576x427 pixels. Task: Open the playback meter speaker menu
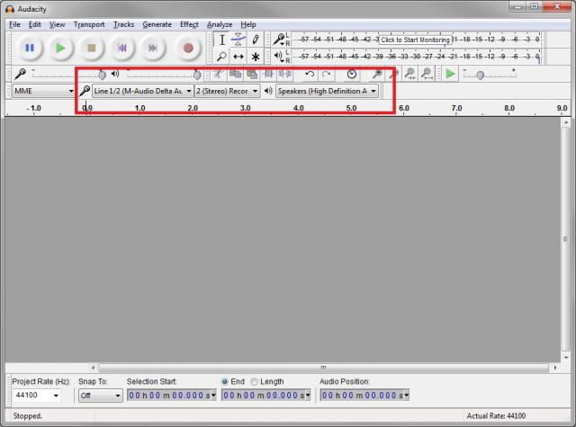tap(279, 56)
